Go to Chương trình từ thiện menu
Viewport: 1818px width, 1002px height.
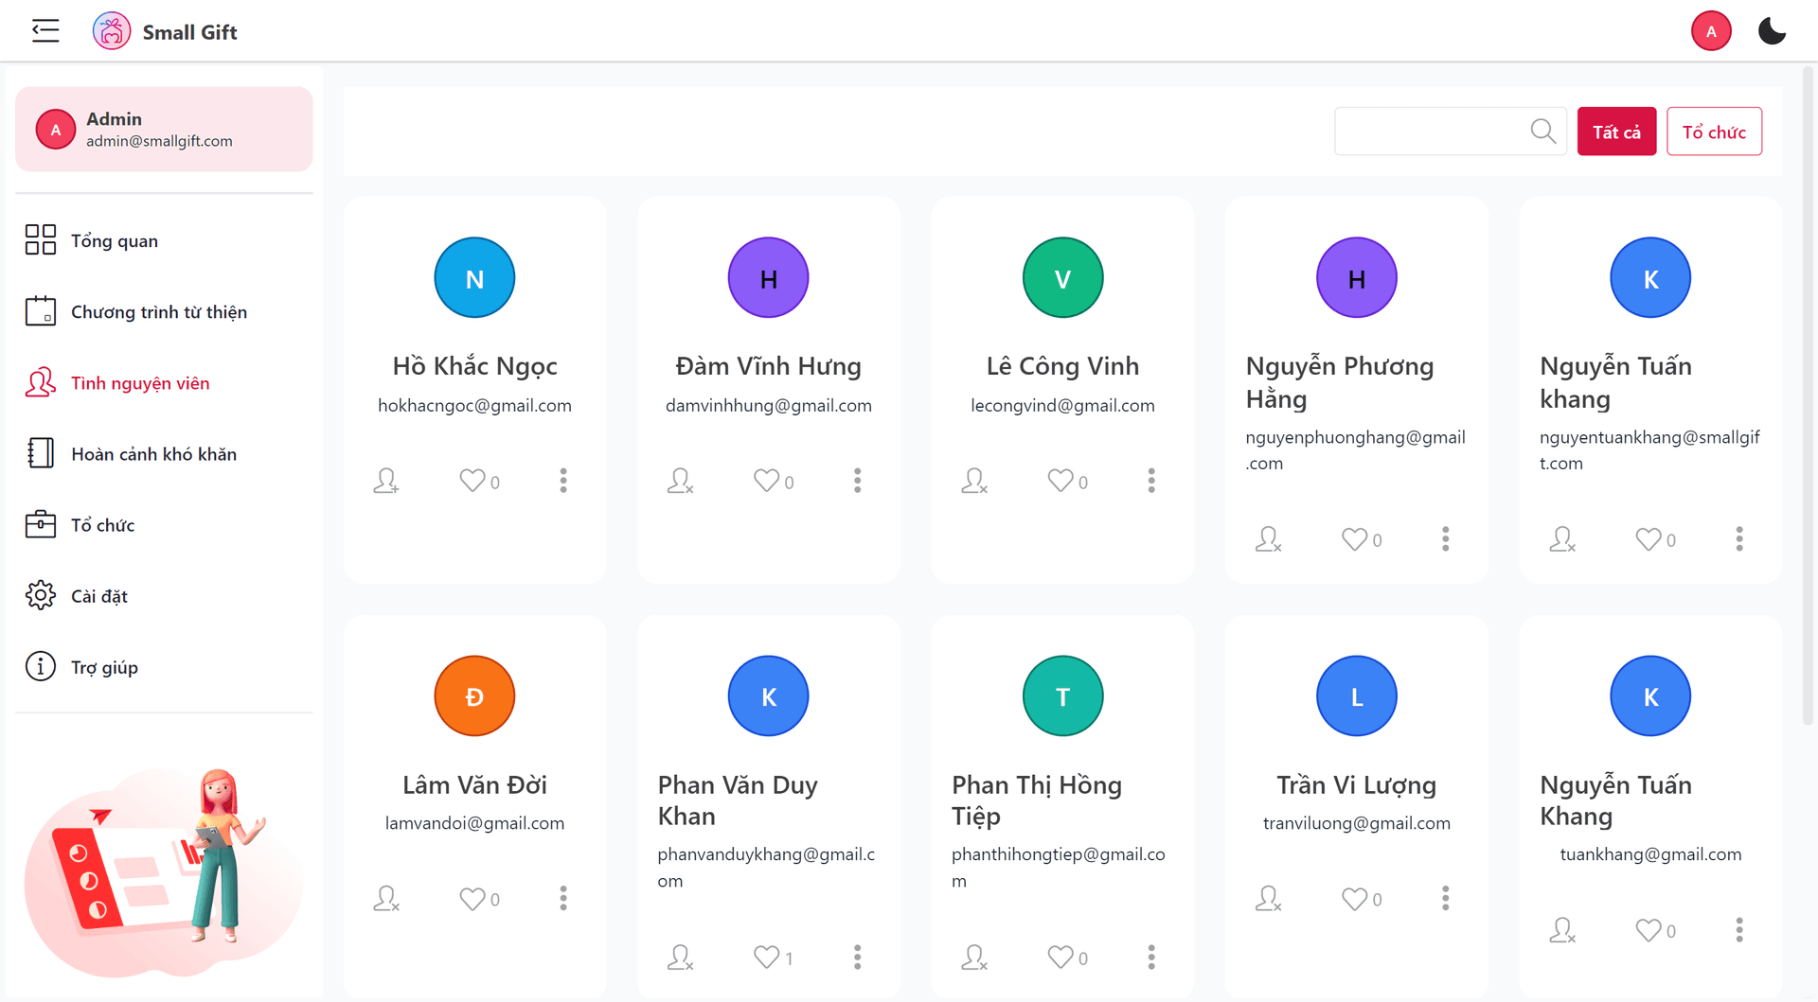click(x=158, y=311)
